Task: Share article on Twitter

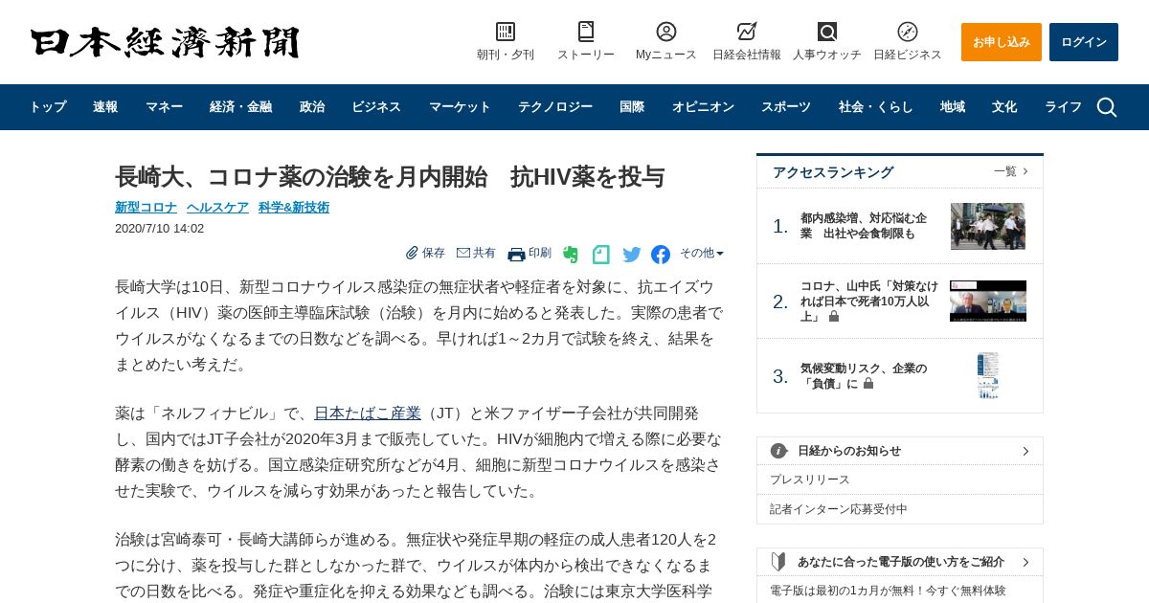Action: point(632,255)
